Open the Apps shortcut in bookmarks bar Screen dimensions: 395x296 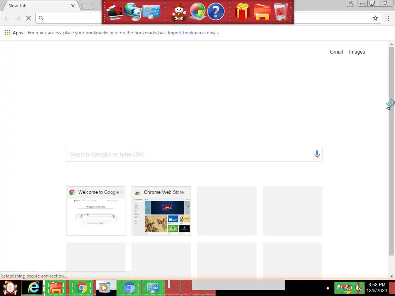(14, 33)
